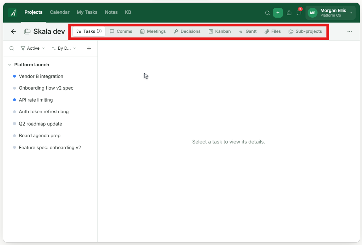Collapse the Platform launch group
The image size is (362, 245).
point(10,65)
